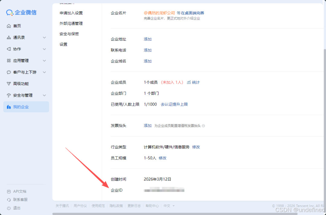Click the 企业微信 logo
The image size is (326, 215).
21,12
